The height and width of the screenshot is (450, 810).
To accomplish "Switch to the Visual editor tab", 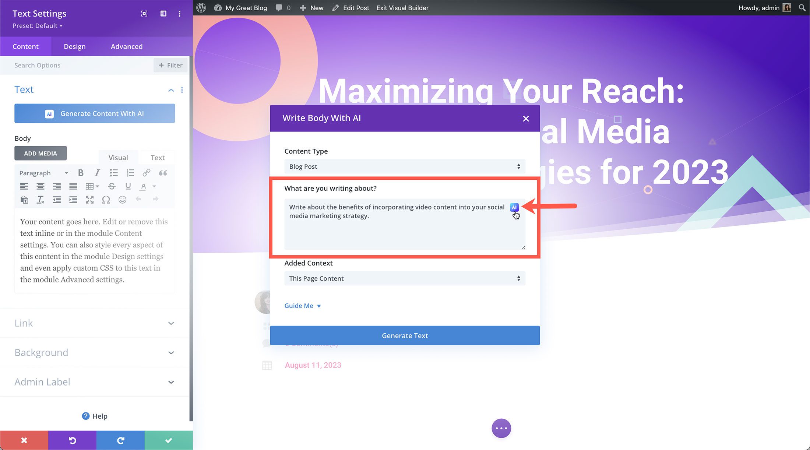I will click(118, 157).
